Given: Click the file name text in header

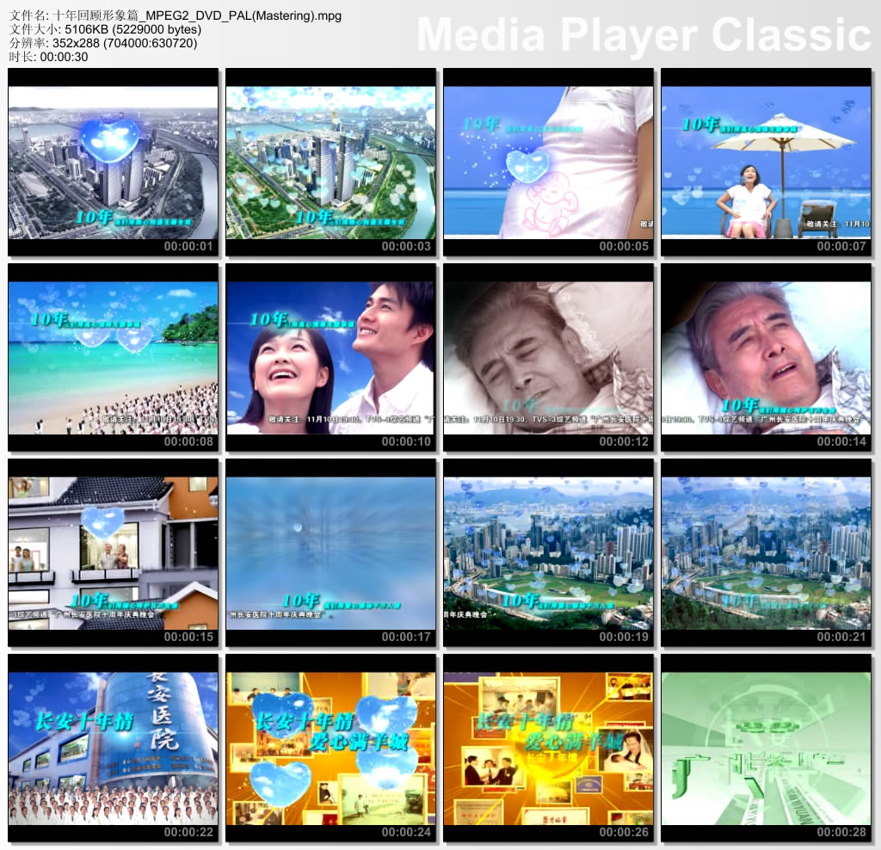Looking at the screenshot, I should tap(176, 15).
